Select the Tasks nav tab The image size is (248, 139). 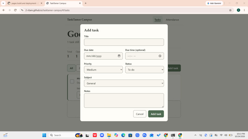point(158,20)
